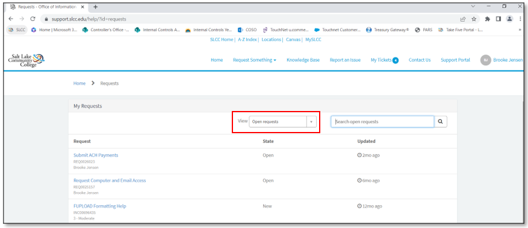Screen dimensions: 528x228
Task: Bookmark this page with the star icon
Action: tap(474, 19)
